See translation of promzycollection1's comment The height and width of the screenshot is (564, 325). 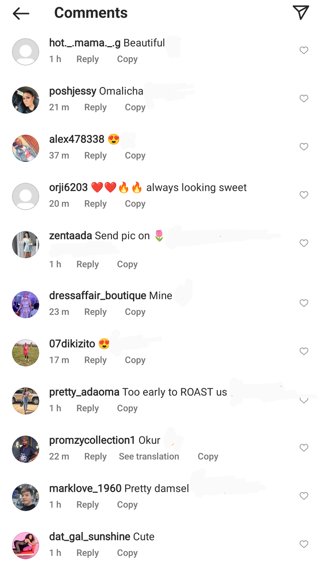(x=149, y=456)
